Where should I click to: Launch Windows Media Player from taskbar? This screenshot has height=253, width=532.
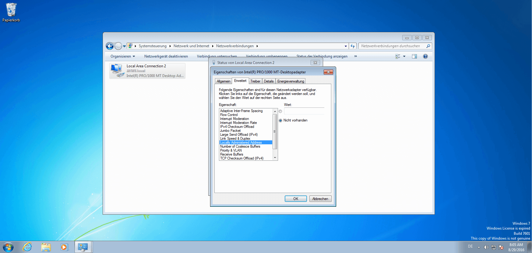(x=64, y=247)
